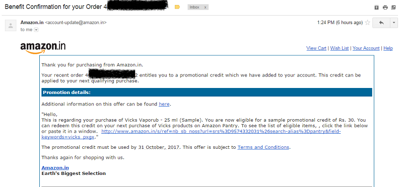Click the amazon.in logo

click(43, 47)
